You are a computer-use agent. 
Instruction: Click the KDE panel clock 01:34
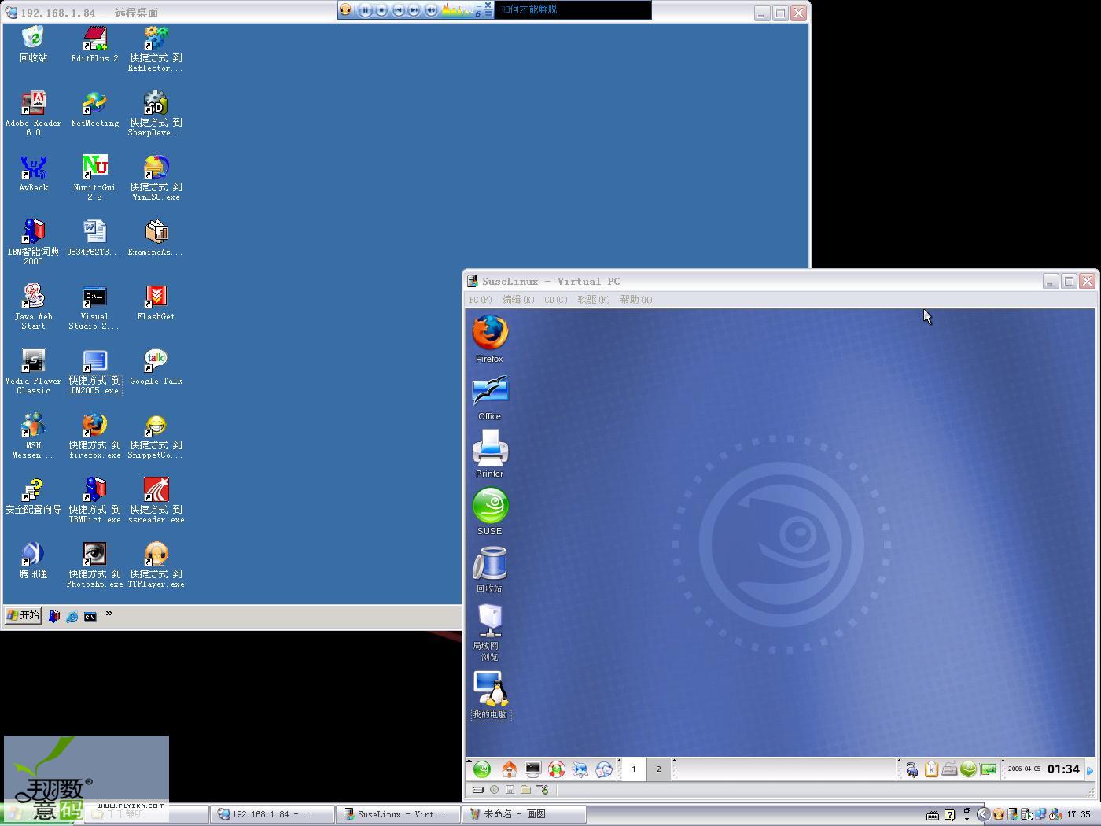coord(1063,769)
